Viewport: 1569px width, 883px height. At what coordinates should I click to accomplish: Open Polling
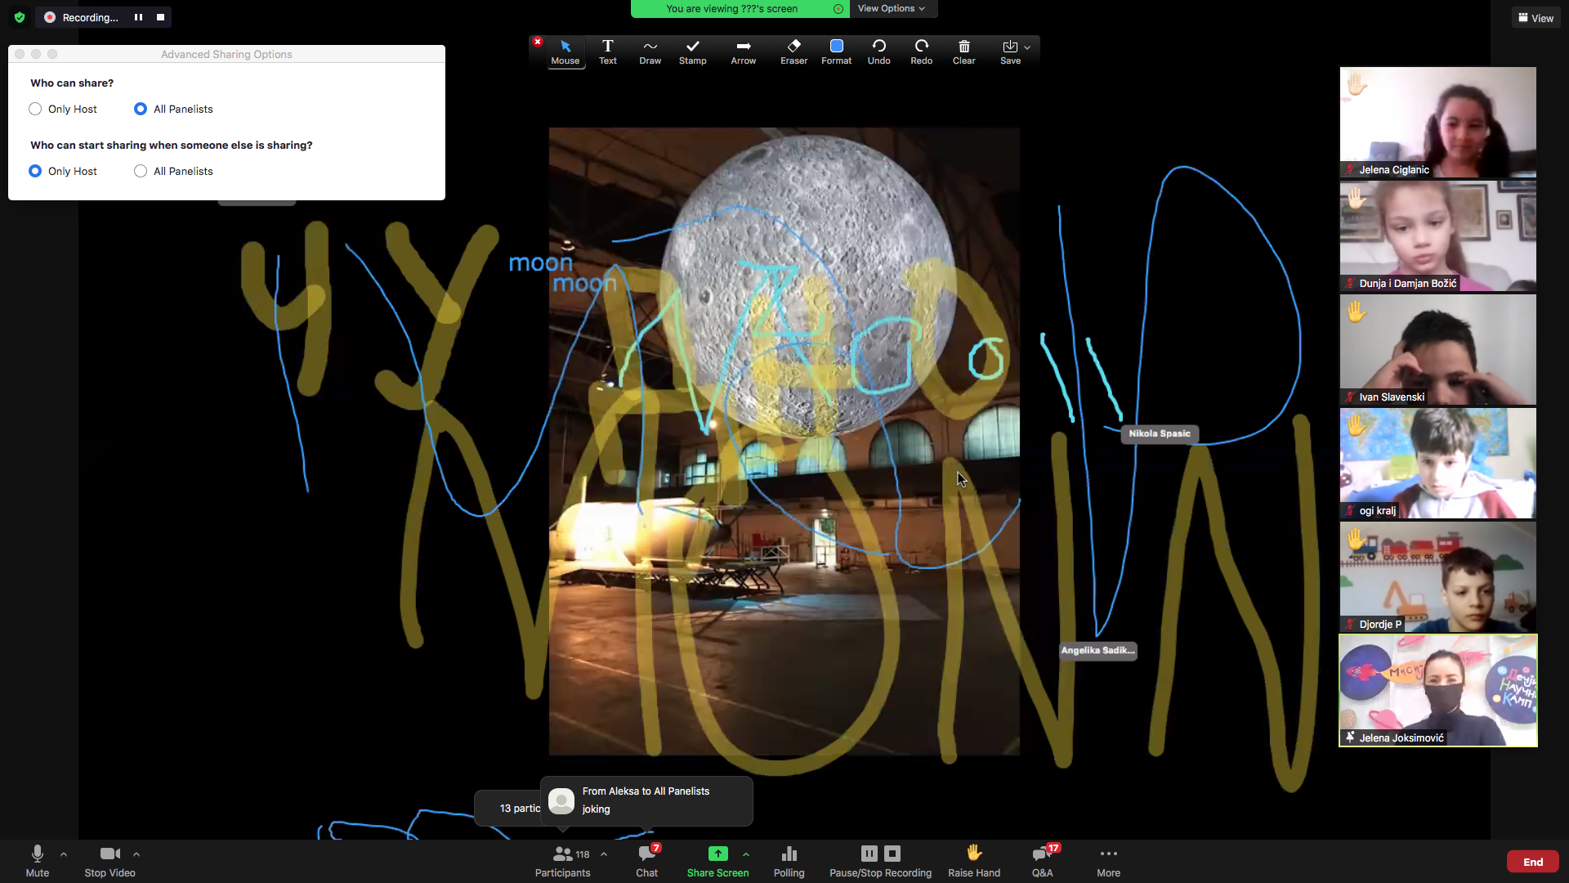coord(789,862)
